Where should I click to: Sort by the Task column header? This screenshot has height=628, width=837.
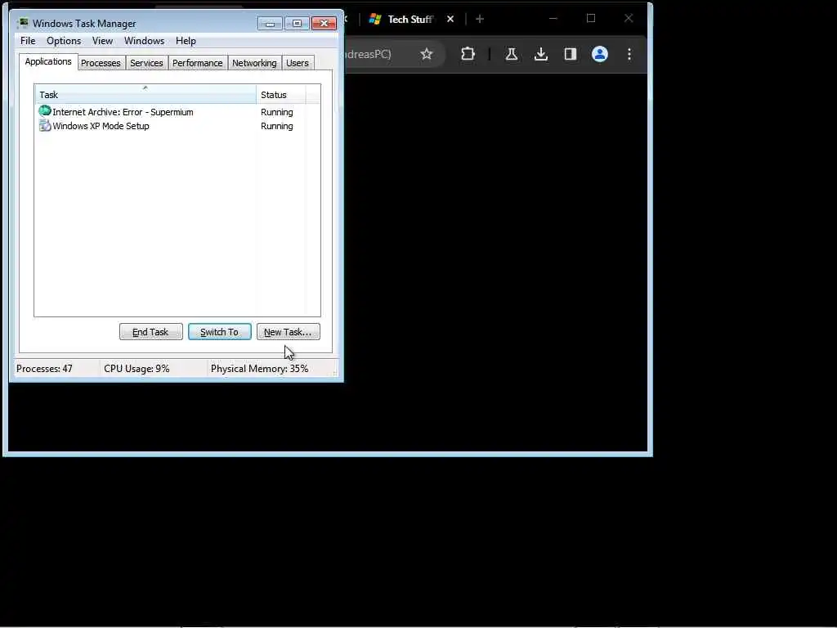click(145, 95)
